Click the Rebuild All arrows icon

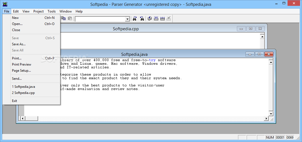[x=163, y=18]
